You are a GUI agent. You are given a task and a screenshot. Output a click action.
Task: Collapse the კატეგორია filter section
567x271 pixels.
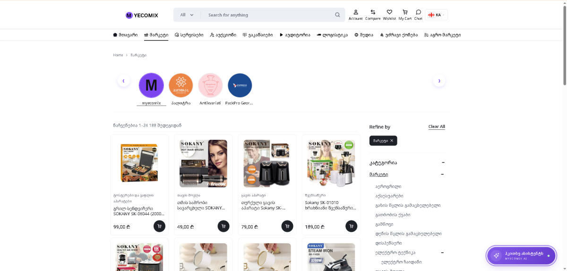click(443, 162)
